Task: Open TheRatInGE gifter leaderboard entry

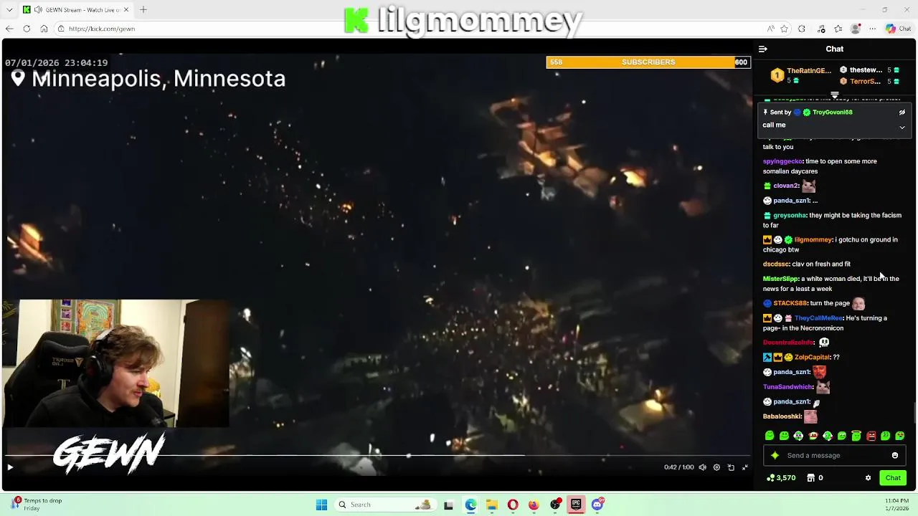Action: pos(801,75)
